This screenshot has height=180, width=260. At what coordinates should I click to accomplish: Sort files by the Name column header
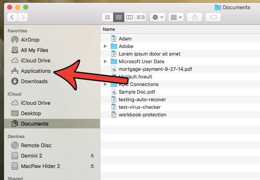pos(109,29)
